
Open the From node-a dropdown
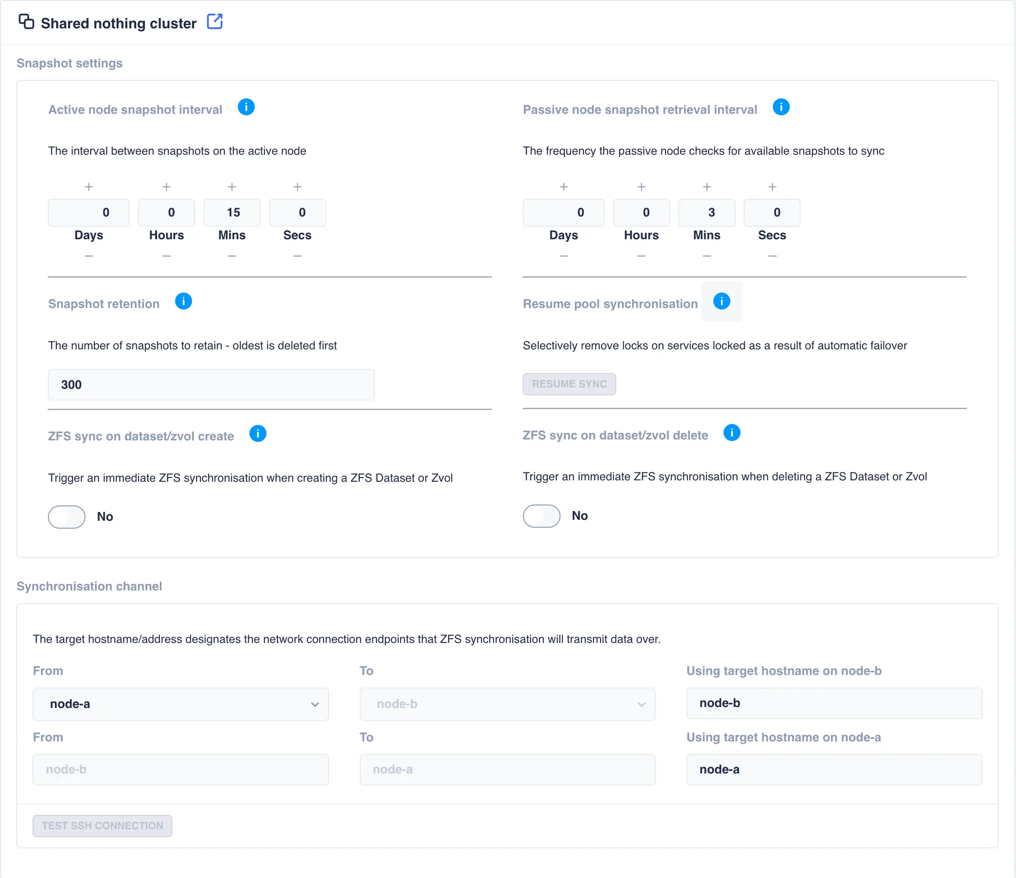point(180,704)
